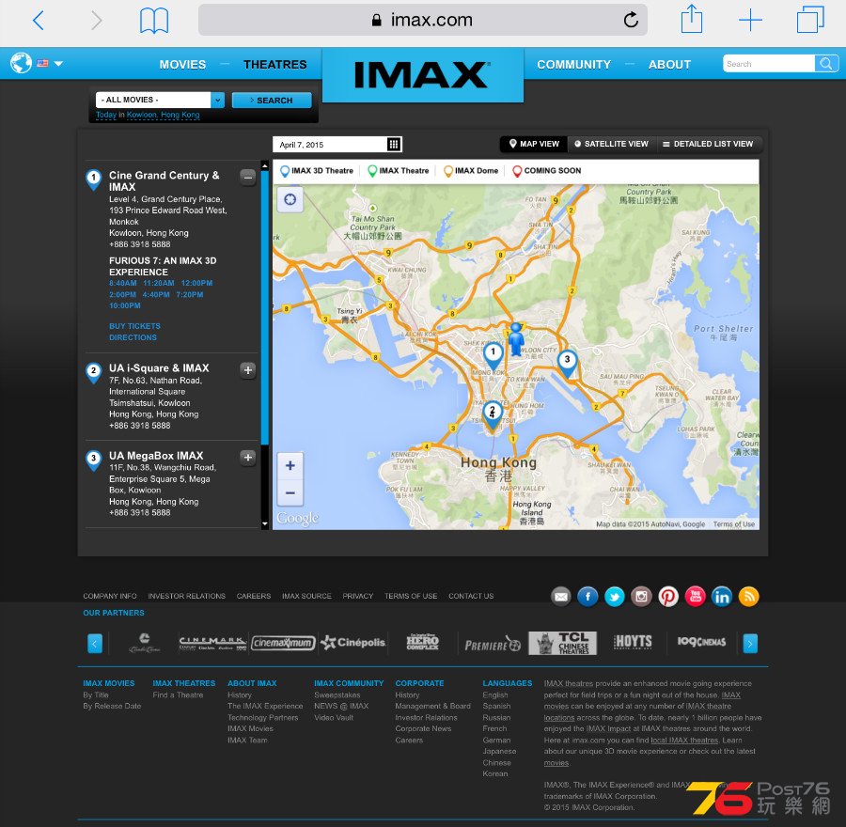This screenshot has height=827, width=846.
Task: Switch to Map View
Action: point(534,144)
